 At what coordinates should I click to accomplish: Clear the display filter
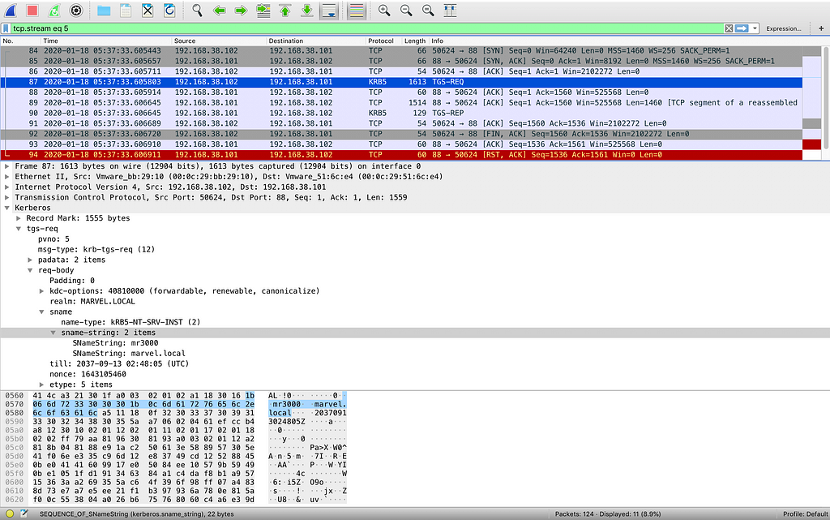click(x=729, y=28)
